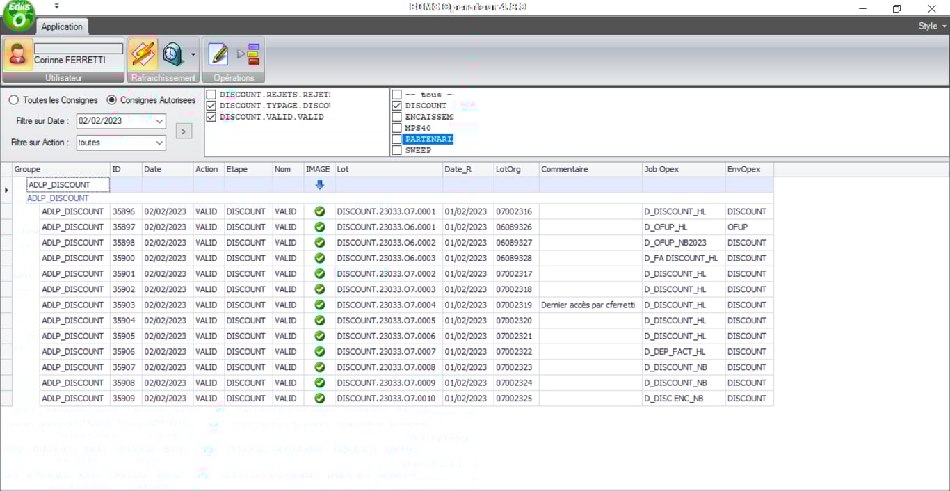950x491 pixels.
Task: Click the row indicator arrow at left
Action: (6, 190)
